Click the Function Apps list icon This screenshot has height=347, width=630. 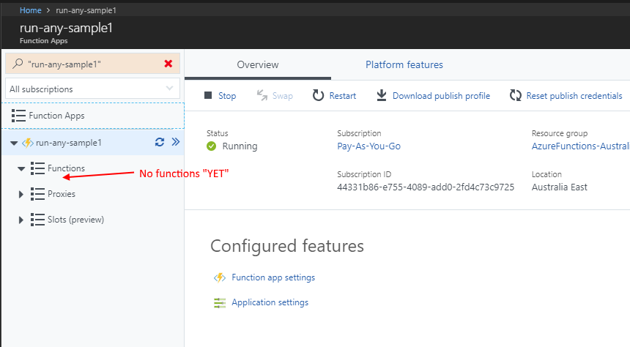[x=19, y=116]
